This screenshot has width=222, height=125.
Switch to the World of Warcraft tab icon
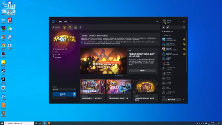click(64, 27)
